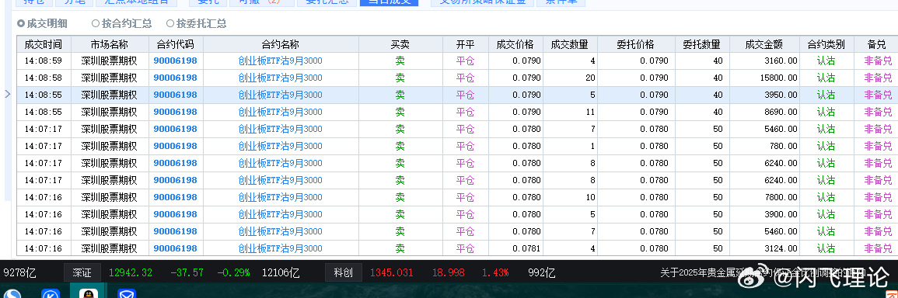The width and height of the screenshot is (898, 298).
Task: Click the 深证 percentage -0.29%
Action: pyautogui.click(x=233, y=273)
